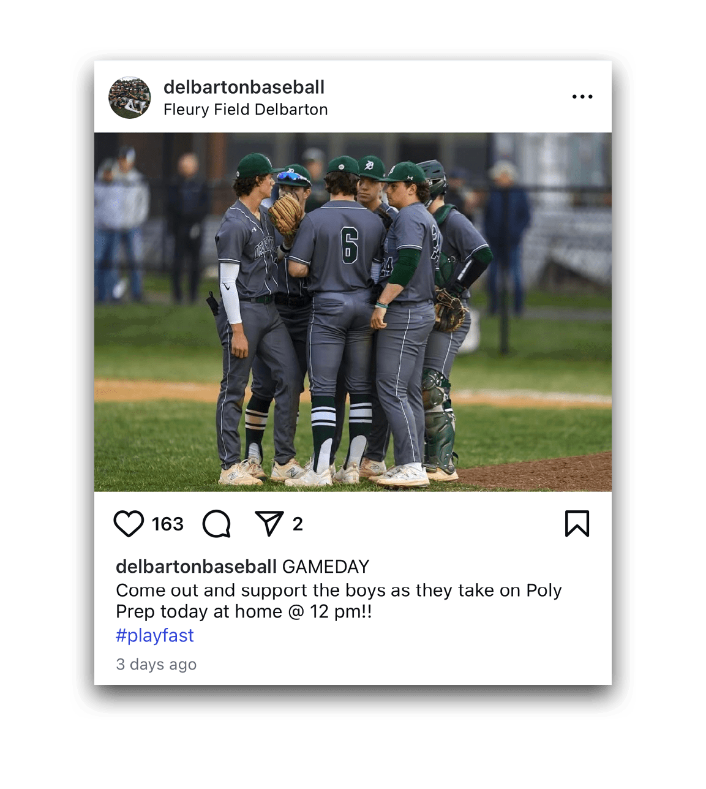This screenshot has height=789, width=706.
Task: Open the delbartonbaseball profile picture
Action: 130,97
